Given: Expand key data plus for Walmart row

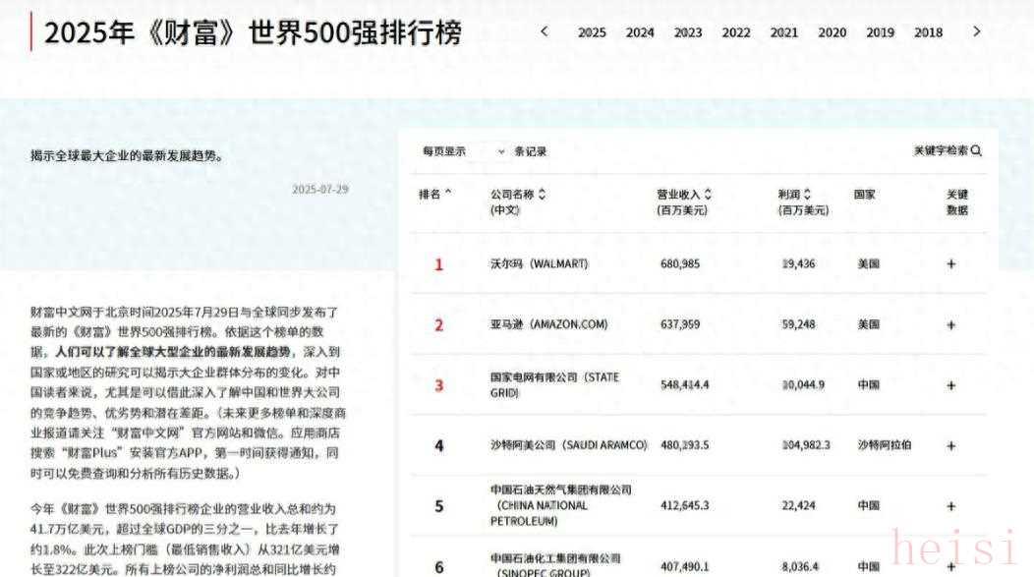Looking at the screenshot, I should coord(950,264).
